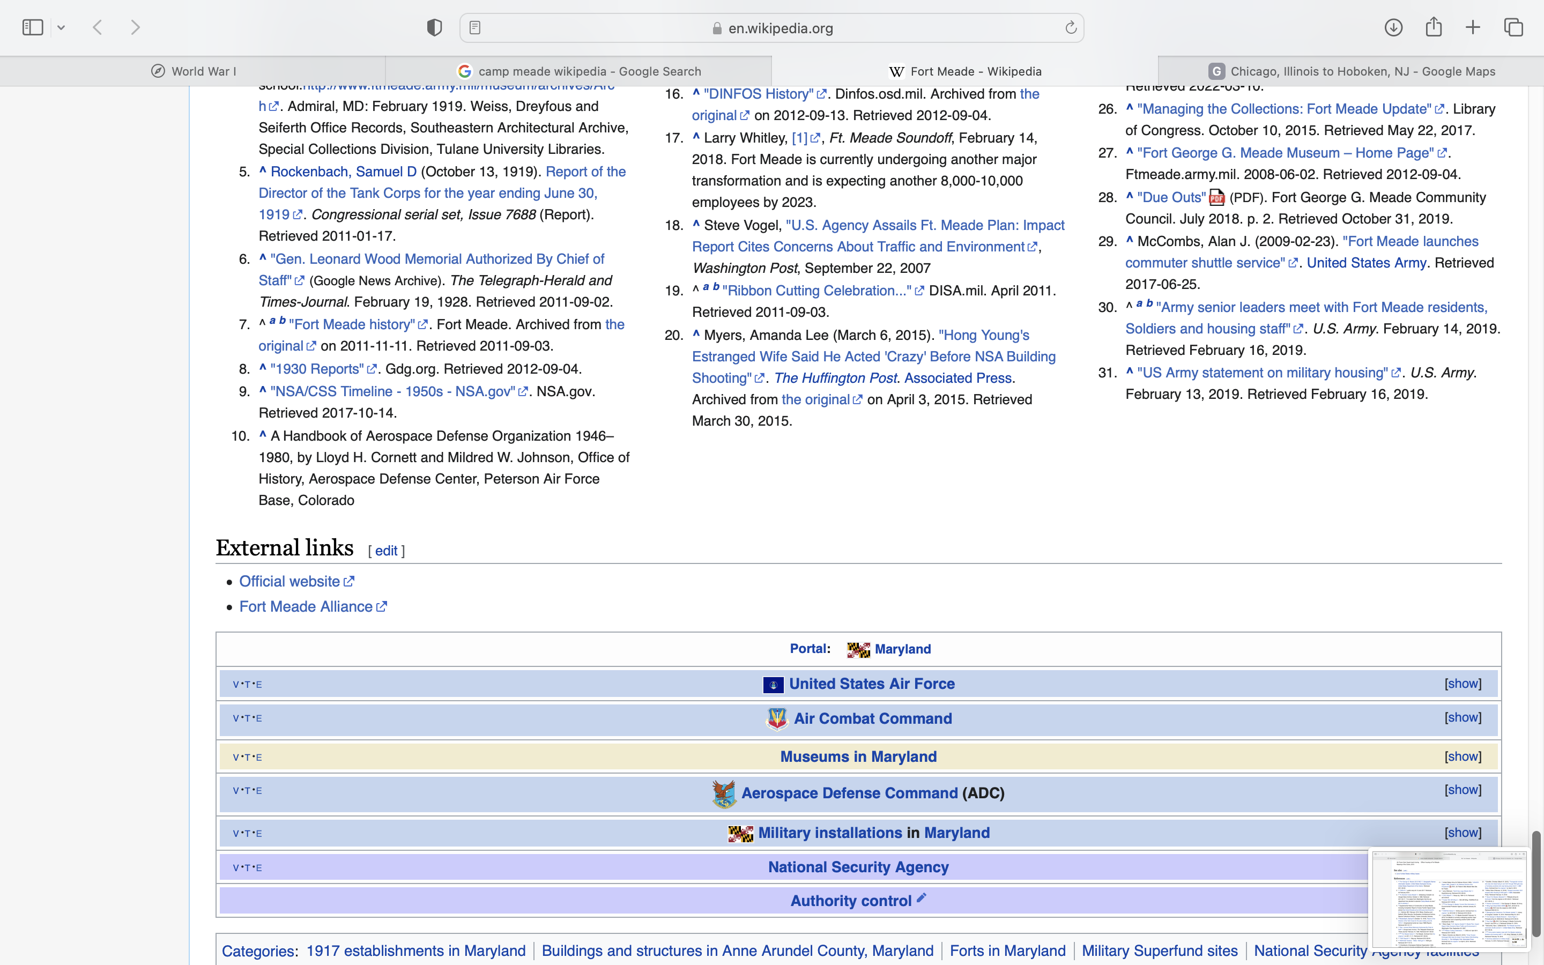Open the Downloads icon in the toolbar
The image size is (1544, 965).
[1393, 27]
